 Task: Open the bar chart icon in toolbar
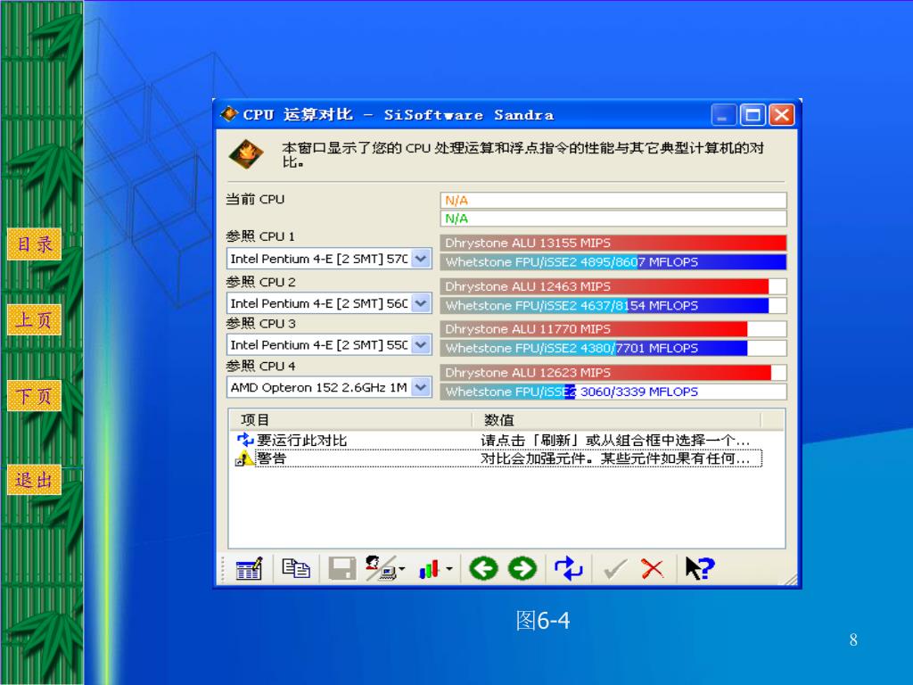429,569
